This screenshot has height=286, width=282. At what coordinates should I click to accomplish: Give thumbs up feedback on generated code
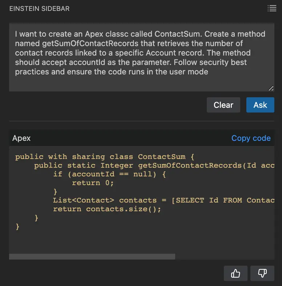[235, 273]
